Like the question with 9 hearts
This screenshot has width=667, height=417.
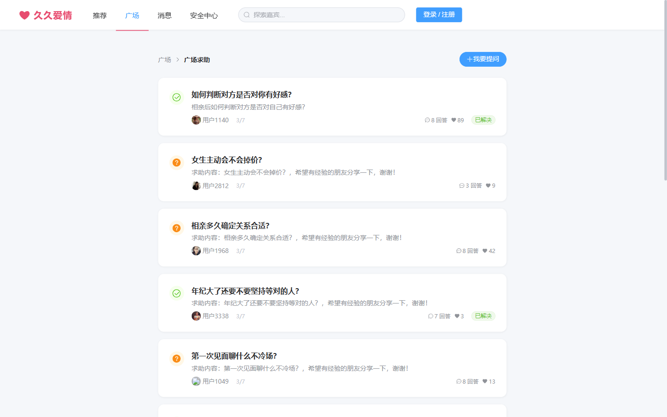(488, 185)
